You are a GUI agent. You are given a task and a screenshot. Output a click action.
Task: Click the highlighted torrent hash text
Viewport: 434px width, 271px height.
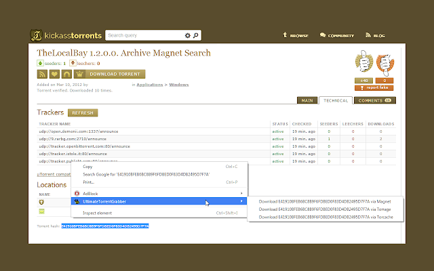[105, 226]
